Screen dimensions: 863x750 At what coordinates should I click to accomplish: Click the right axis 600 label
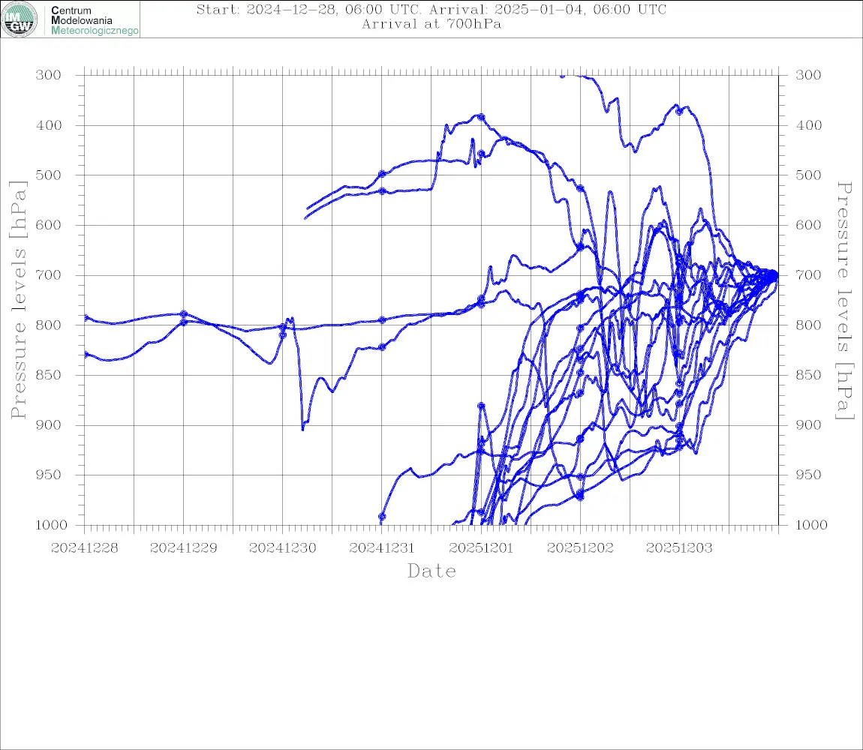[808, 225]
